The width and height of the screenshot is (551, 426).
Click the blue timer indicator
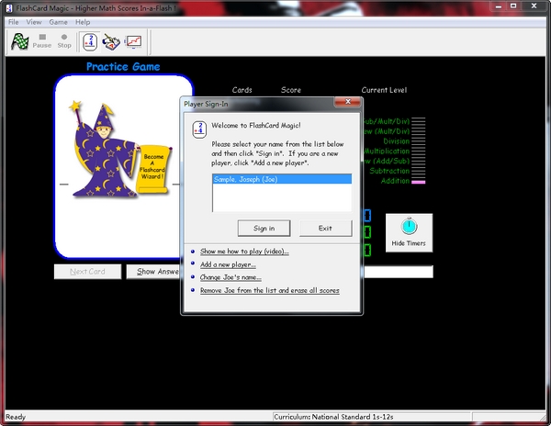[x=367, y=216]
